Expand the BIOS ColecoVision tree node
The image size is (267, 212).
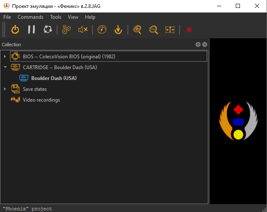[5, 56]
